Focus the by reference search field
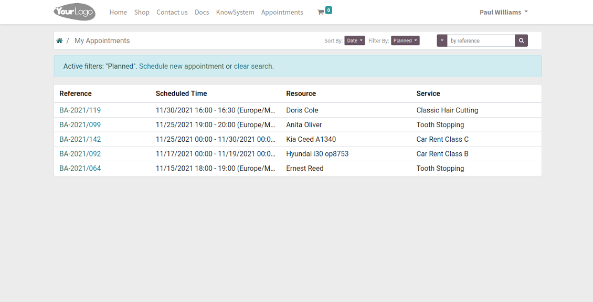 pyautogui.click(x=481, y=40)
